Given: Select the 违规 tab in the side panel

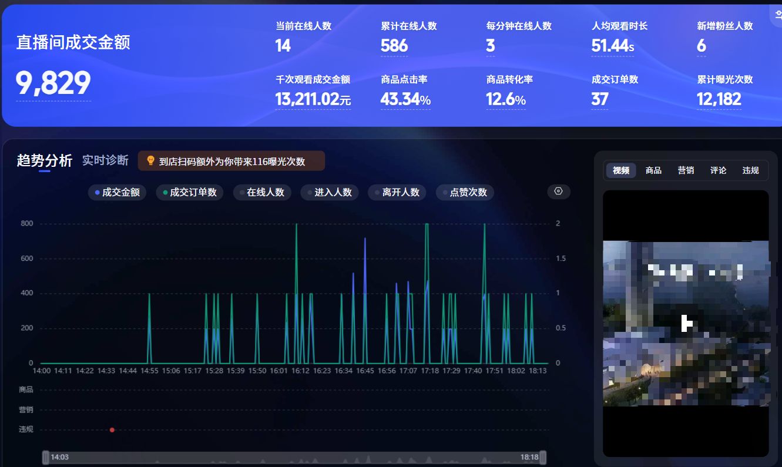Looking at the screenshot, I should coord(750,170).
